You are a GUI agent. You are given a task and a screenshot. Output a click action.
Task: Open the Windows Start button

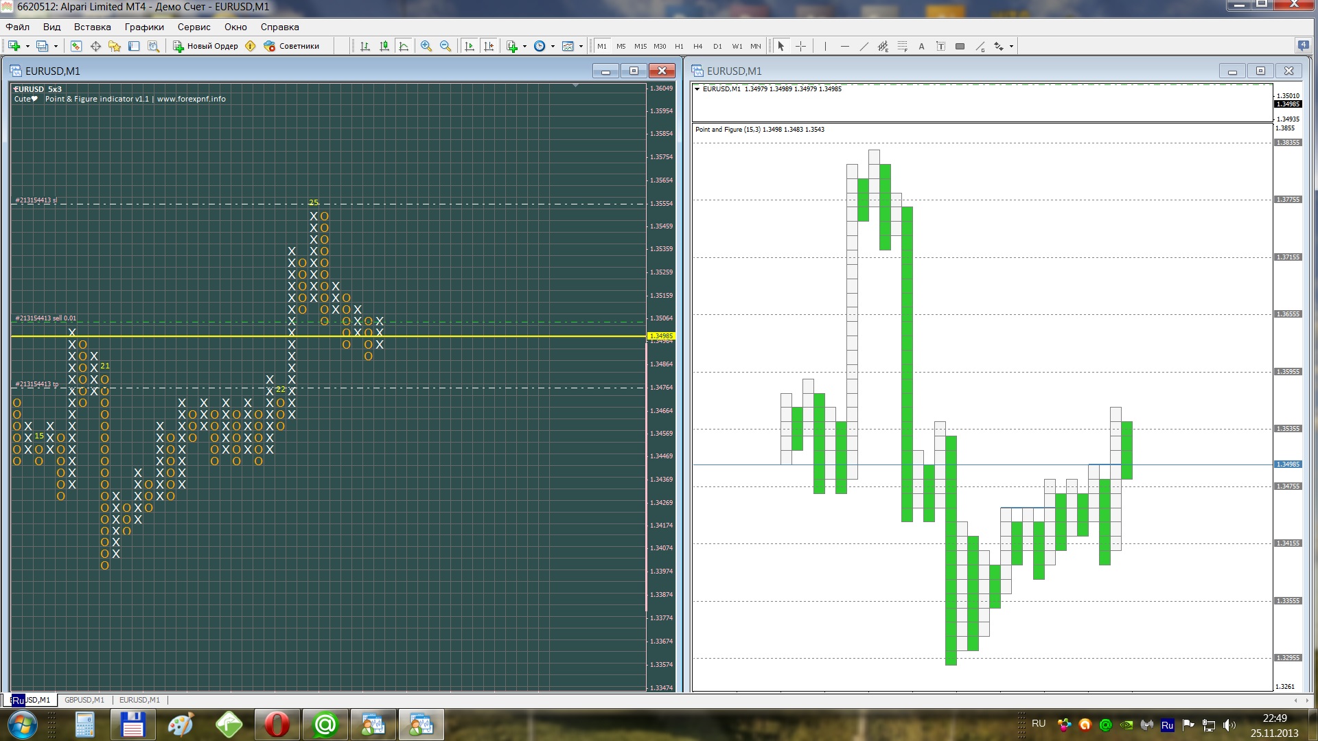point(22,725)
